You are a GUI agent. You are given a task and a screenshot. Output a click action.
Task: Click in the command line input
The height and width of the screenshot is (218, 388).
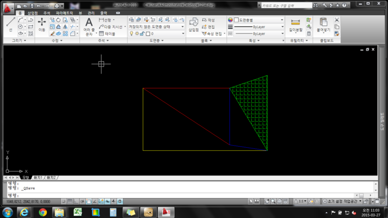181,195
